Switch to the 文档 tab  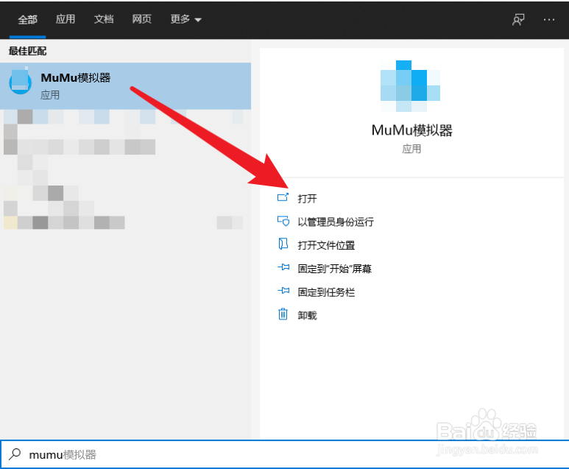(x=104, y=19)
